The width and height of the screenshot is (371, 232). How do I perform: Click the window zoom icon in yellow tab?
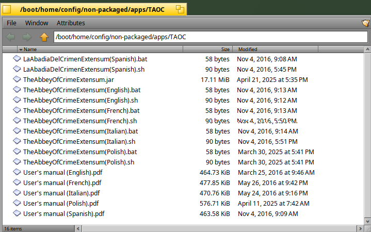point(180,9)
